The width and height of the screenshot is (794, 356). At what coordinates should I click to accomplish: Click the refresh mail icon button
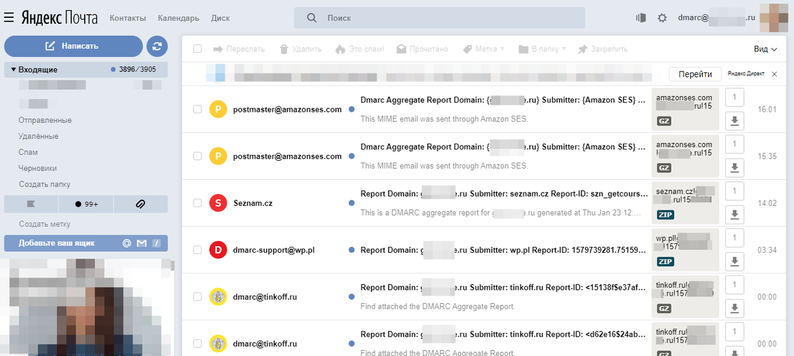[157, 46]
